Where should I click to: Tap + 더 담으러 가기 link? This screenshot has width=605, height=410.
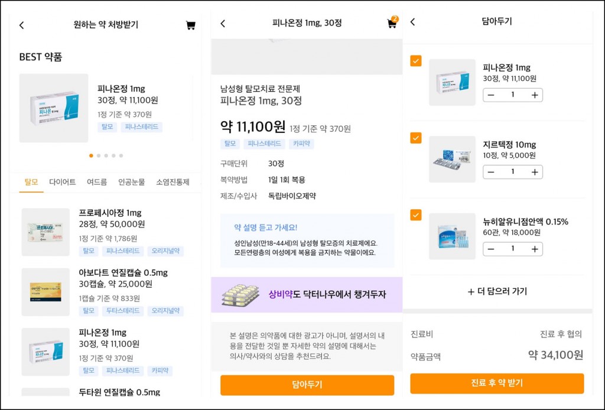[497, 291]
